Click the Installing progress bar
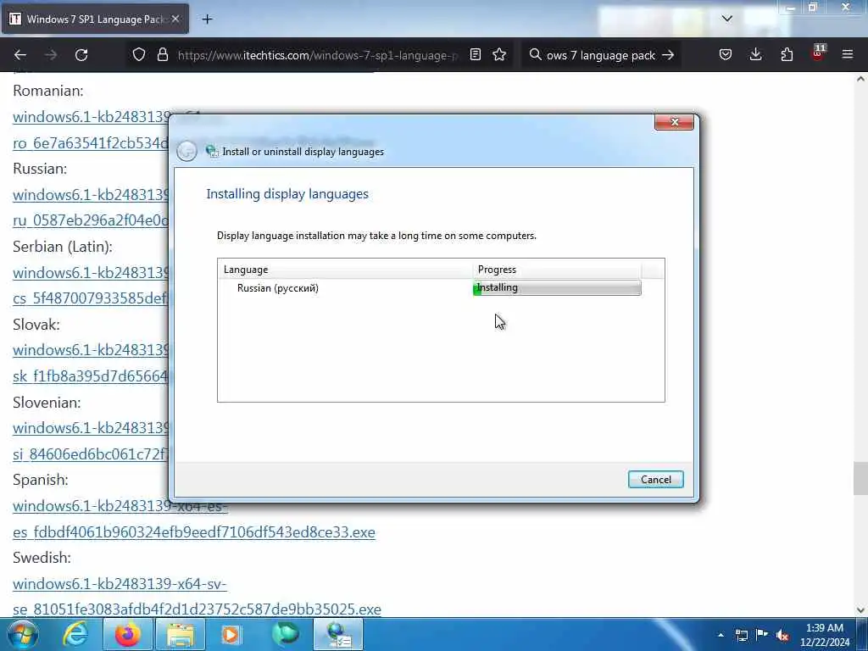The image size is (868, 651). pos(557,288)
